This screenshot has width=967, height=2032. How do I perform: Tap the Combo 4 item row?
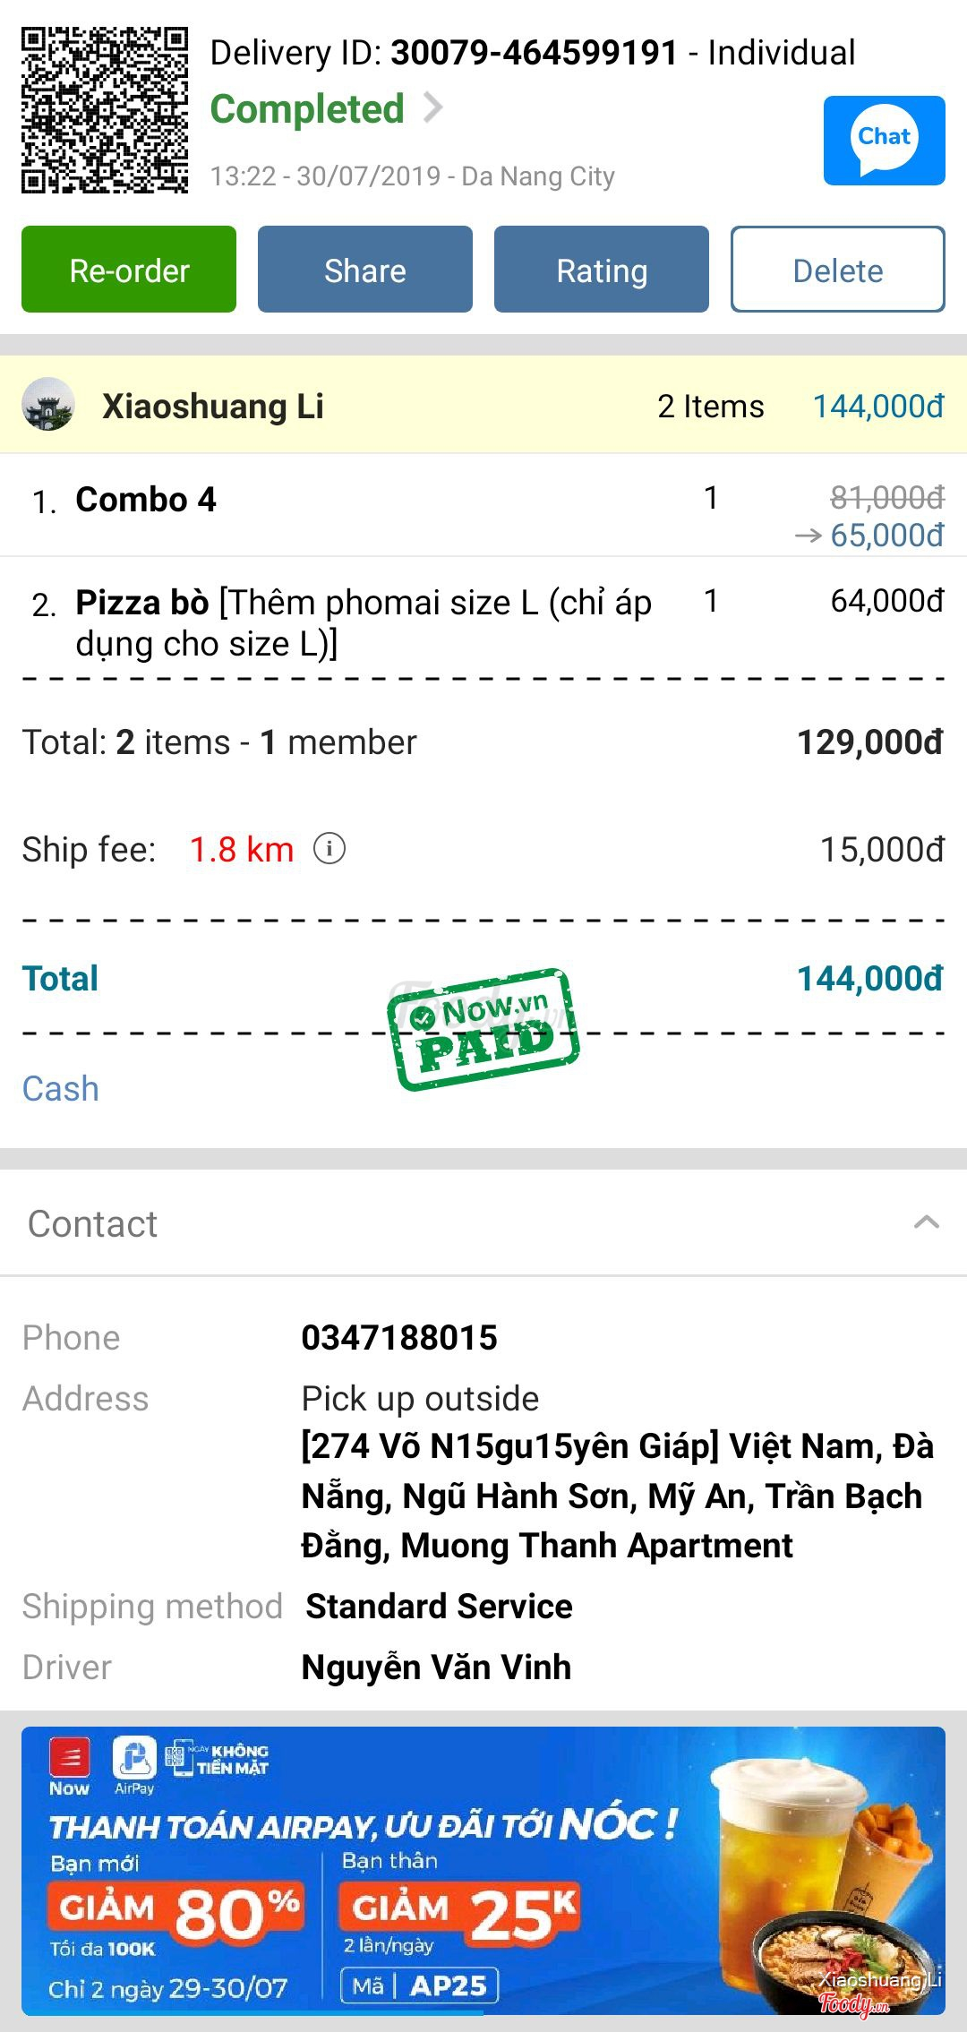[x=146, y=500]
